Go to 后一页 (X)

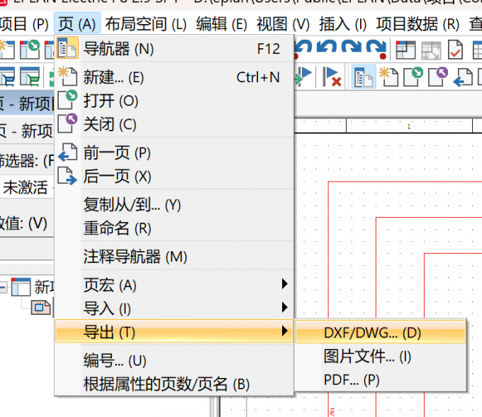pyautogui.click(x=174, y=176)
